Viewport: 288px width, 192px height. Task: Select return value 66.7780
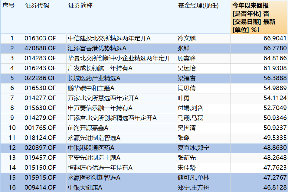tap(275, 48)
